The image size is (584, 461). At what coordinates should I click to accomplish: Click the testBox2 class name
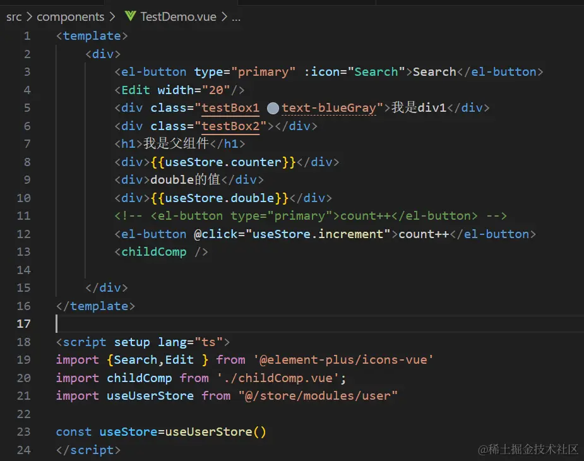pyautogui.click(x=230, y=126)
